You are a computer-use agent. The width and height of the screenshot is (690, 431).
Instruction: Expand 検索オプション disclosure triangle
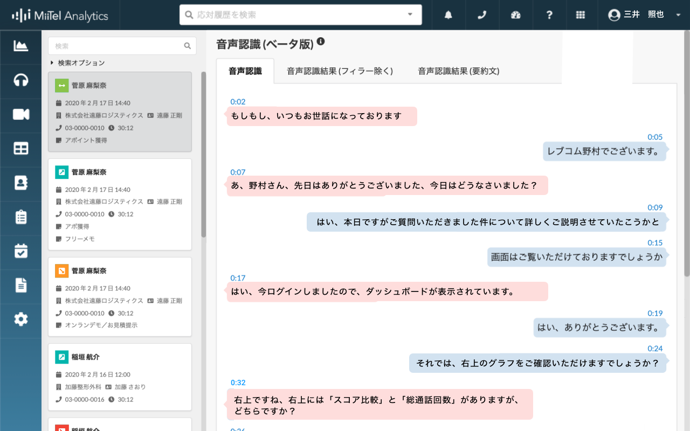point(52,63)
